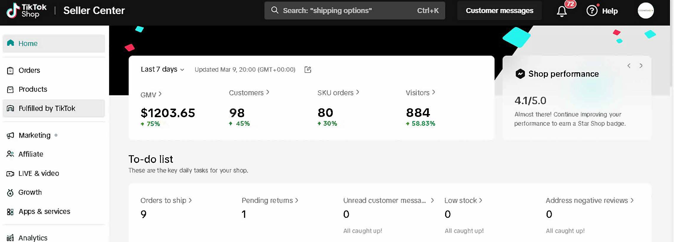
Task: Click the Shop performance heading
Action: click(x=563, y=74)
